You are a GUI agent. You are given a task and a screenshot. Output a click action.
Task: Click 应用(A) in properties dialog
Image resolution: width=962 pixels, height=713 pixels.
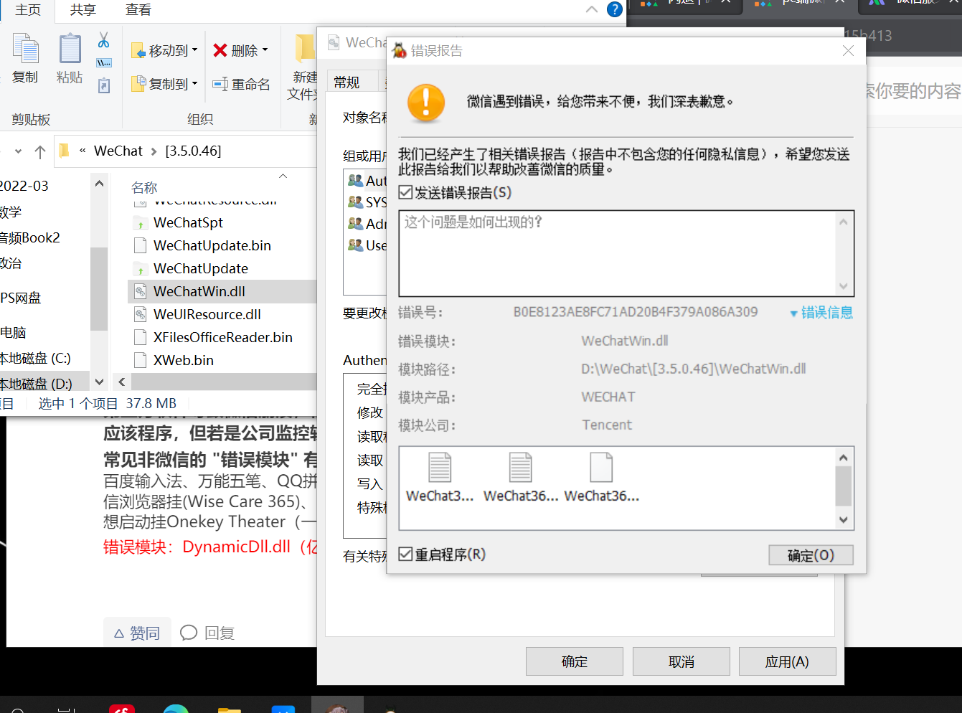pyautogui.click(x=788, y=661)
